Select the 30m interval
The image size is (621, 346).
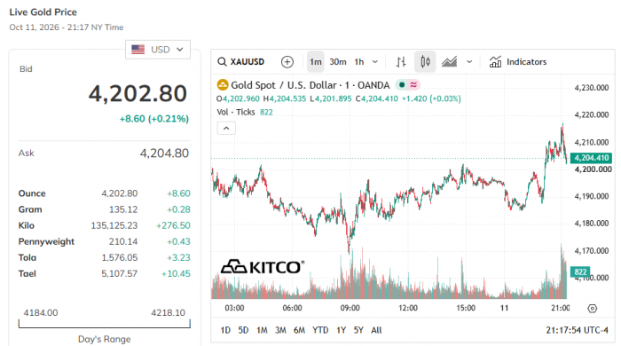[338, 62]
